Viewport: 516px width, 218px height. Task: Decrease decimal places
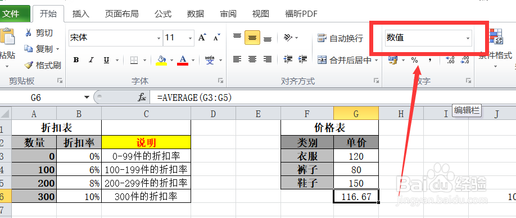click(465, 60)
